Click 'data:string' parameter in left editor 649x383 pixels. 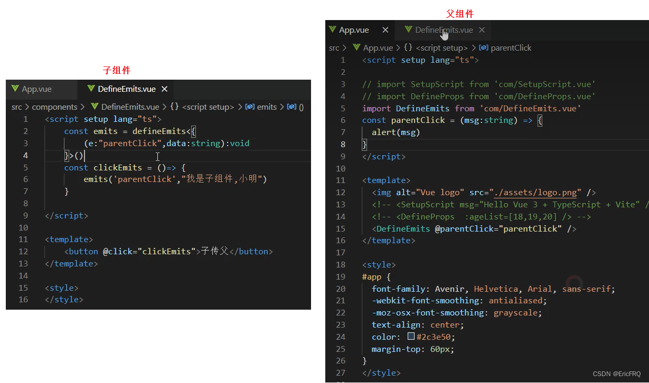pos(193,143)
